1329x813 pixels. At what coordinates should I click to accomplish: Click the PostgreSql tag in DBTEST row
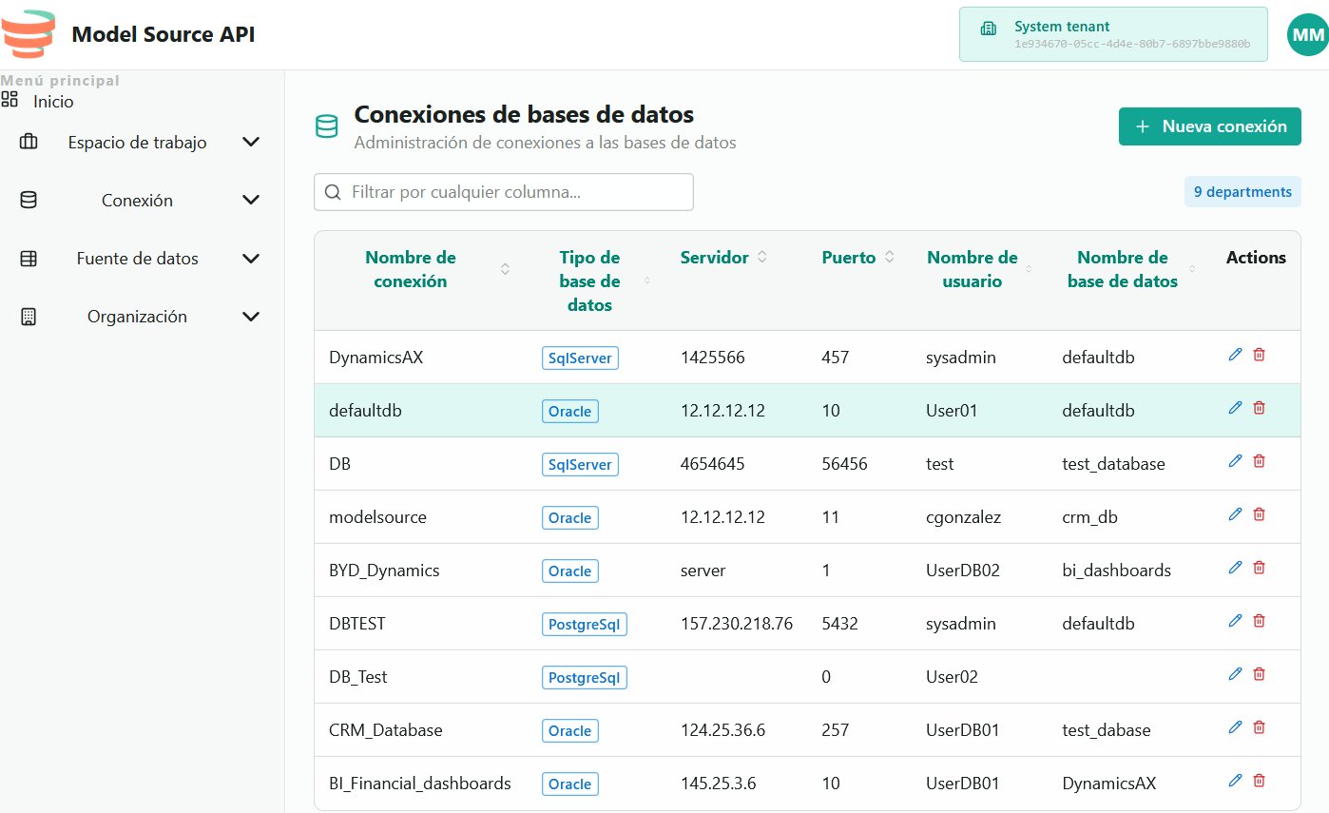coord(584,624)
